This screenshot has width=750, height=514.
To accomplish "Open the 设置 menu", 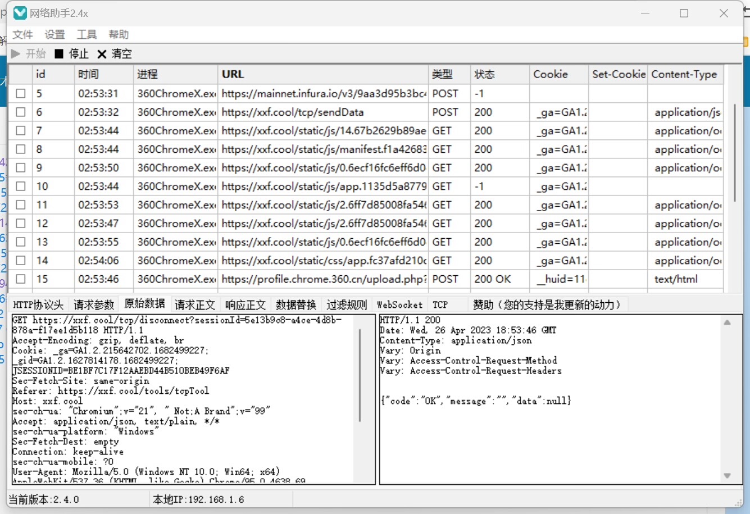I will click(55, 35).
